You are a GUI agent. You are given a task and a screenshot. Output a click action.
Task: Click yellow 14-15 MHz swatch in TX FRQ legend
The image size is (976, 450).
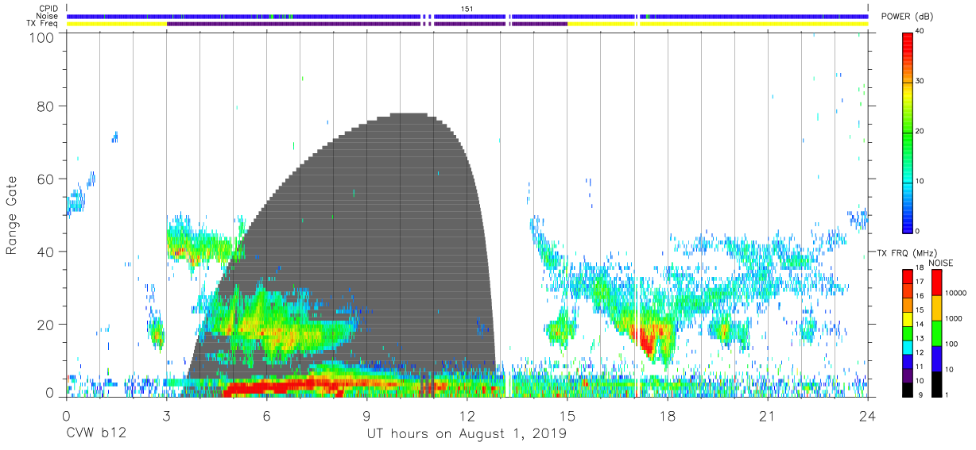tap(907, 317)
